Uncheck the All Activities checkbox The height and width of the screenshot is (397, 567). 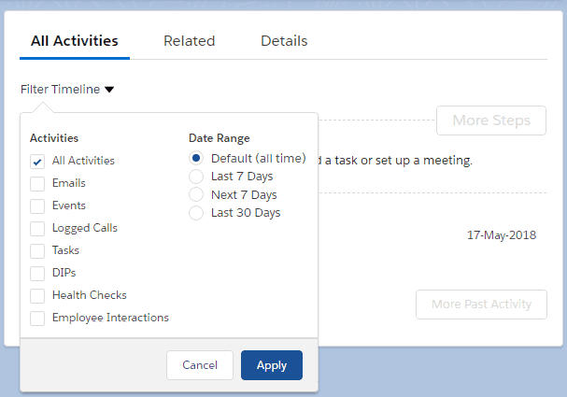point(37,161)
